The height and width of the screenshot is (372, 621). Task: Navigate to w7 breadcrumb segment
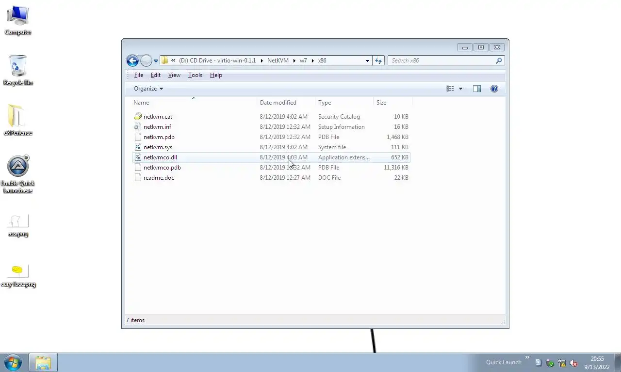303,61
